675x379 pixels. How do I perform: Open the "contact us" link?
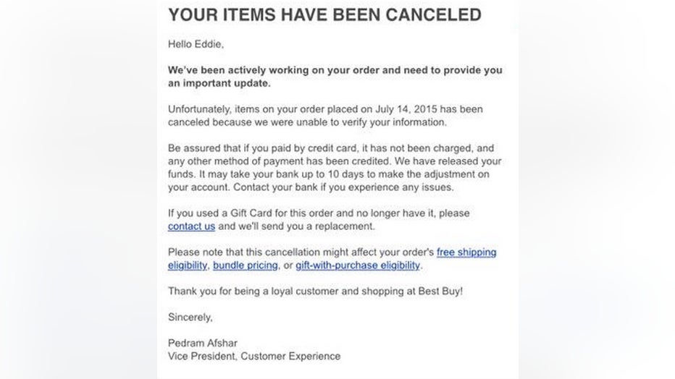click(x=191, y=226)
